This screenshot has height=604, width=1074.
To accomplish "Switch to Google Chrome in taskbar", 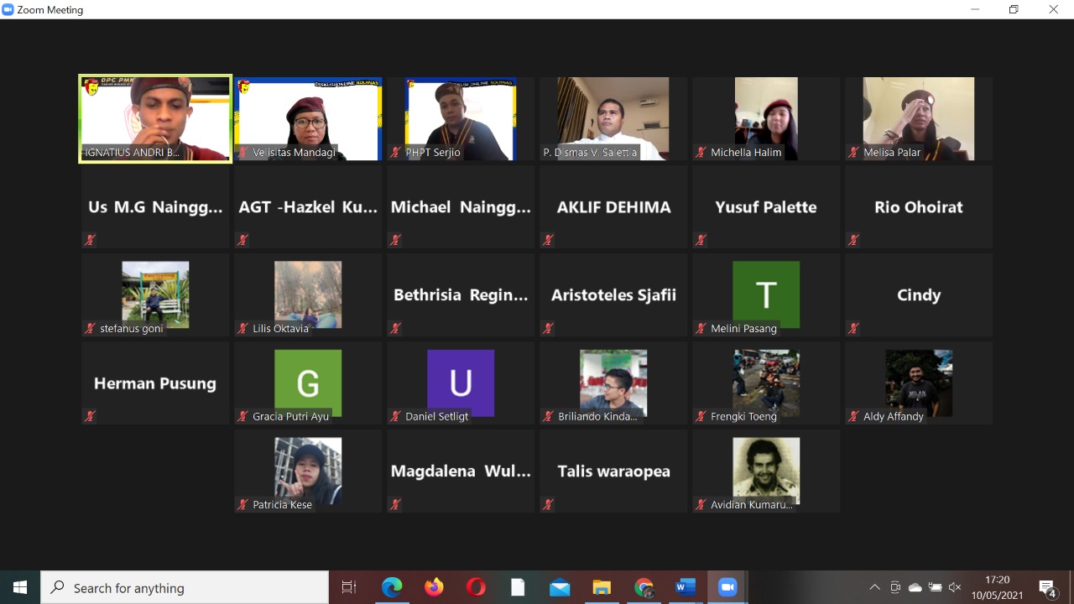I will pyautogui.click(x=644, y=588).
